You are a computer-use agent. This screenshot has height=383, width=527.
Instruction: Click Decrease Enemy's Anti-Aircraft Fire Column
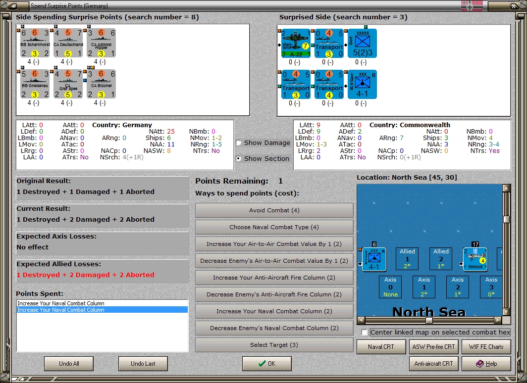click(274, 294)
